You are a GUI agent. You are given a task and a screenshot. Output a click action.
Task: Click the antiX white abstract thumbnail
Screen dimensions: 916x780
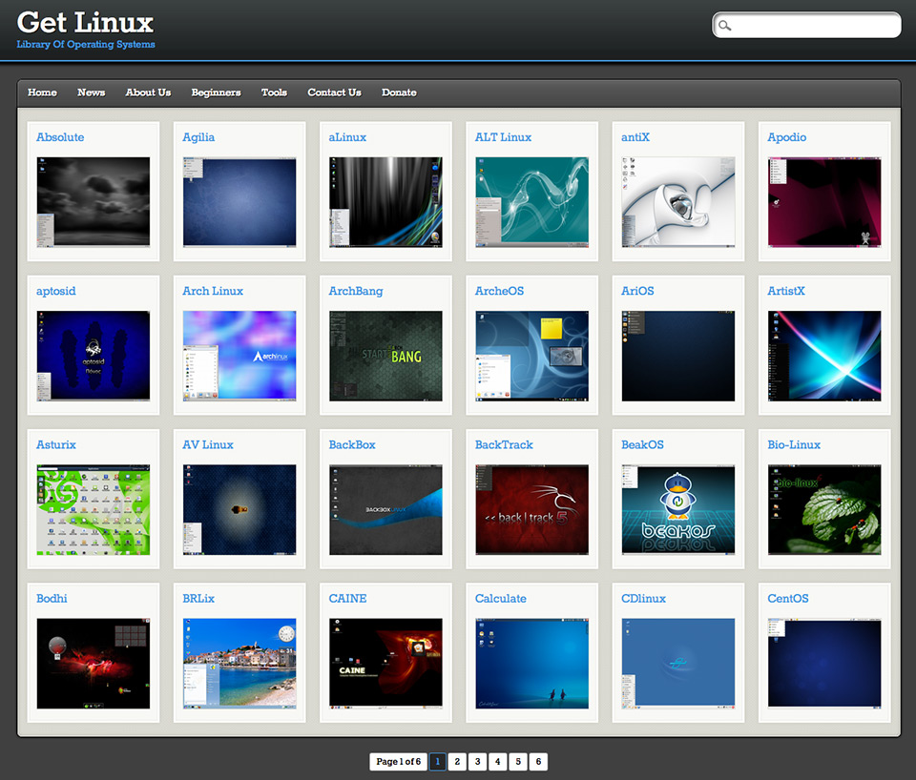click(678, 202)
